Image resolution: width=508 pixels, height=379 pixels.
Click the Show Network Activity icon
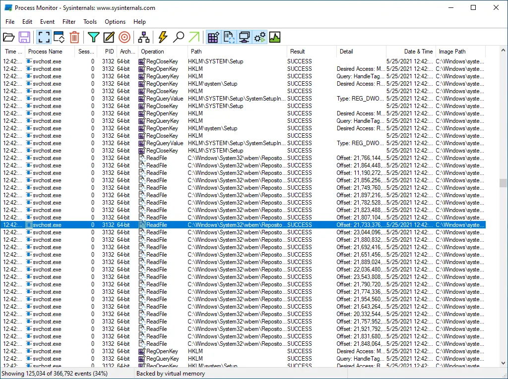pos(245,37)
